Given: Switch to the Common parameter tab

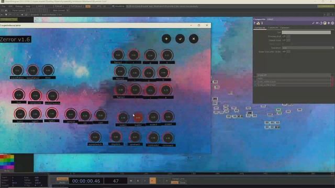Looking at the screenshot, I should click(285, 28).
